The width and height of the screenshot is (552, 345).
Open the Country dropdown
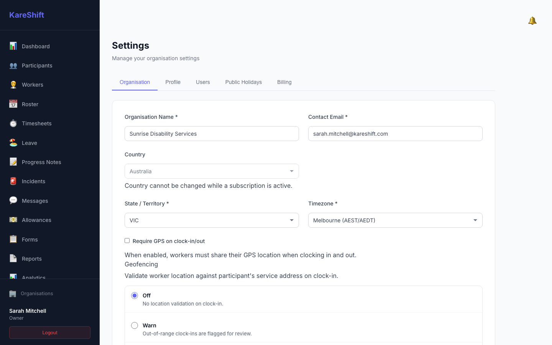[212, 171]
